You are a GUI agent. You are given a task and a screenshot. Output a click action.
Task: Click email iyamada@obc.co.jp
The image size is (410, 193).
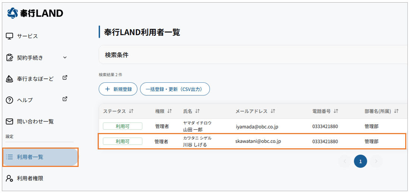pyautogui.click(x=257, y=127)
